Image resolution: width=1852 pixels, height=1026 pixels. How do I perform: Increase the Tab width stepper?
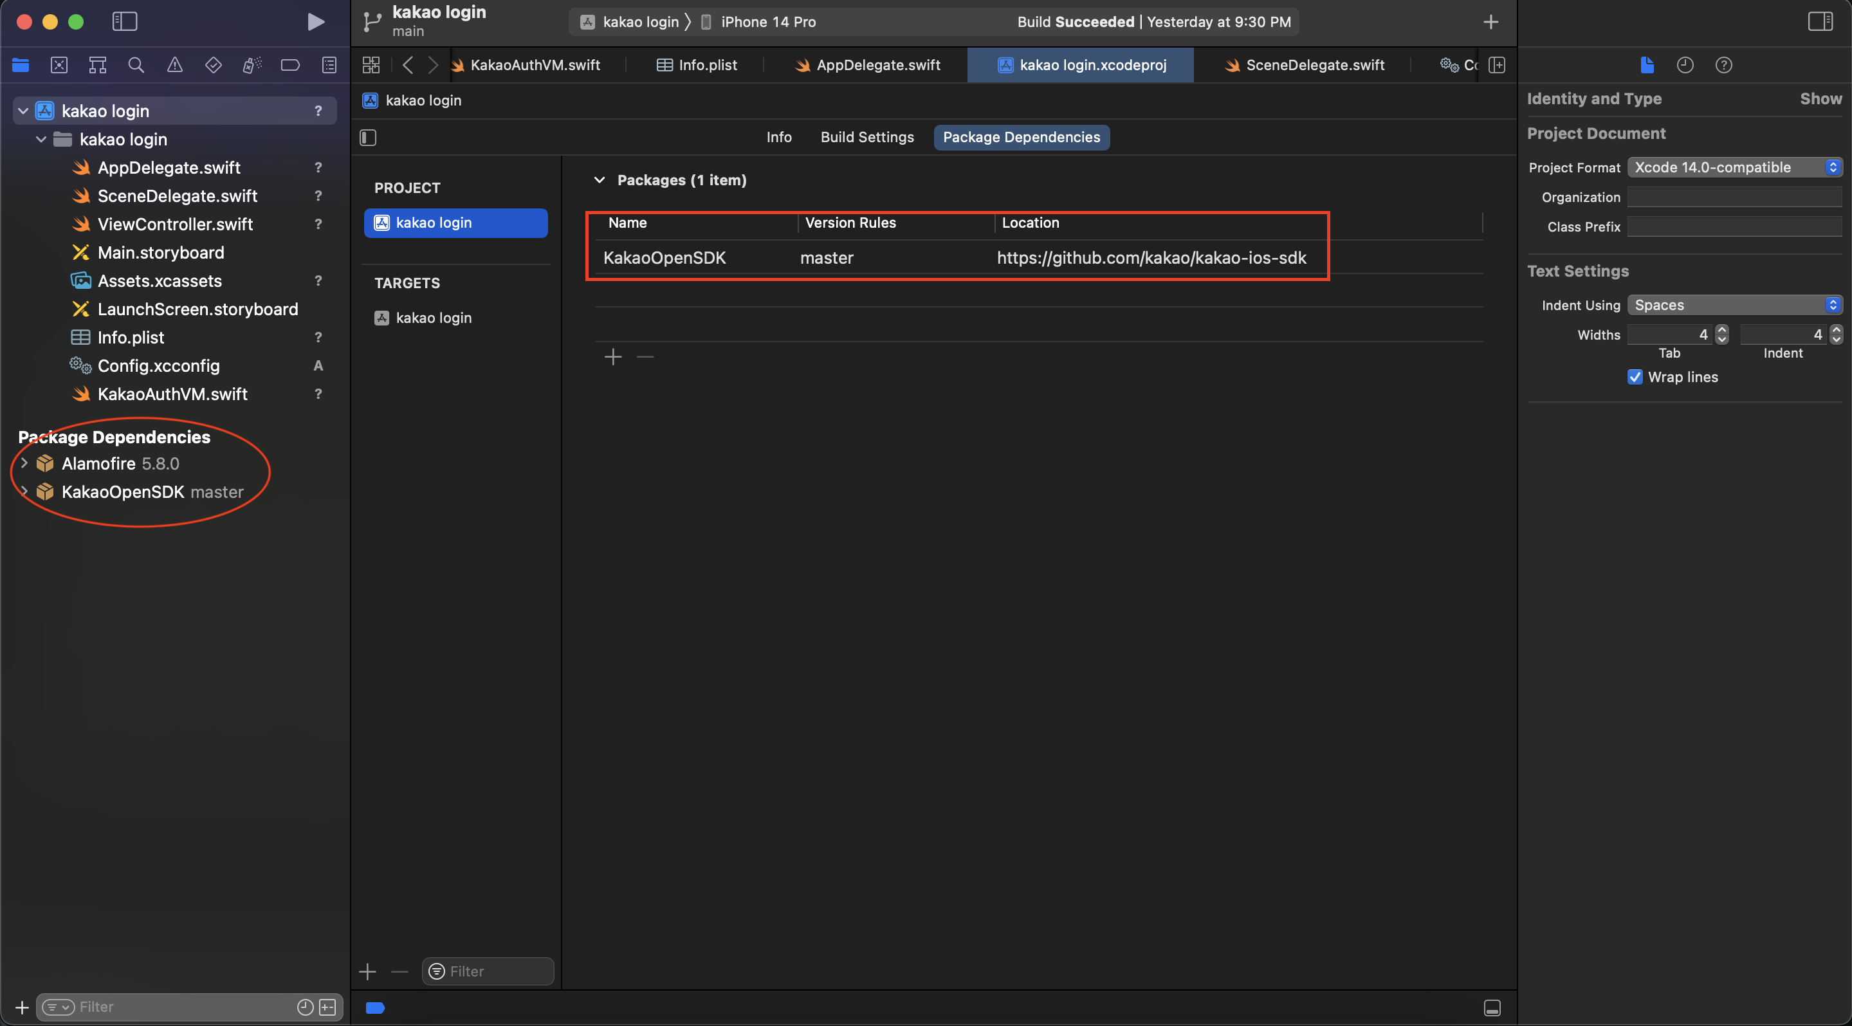coord(1722,330)
